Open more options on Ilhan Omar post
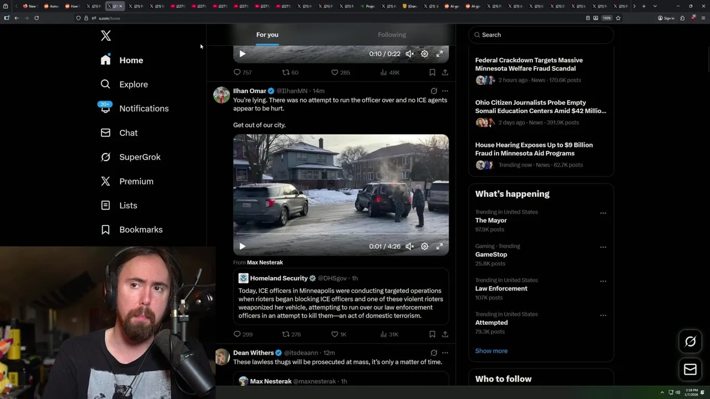 point(445,91)
